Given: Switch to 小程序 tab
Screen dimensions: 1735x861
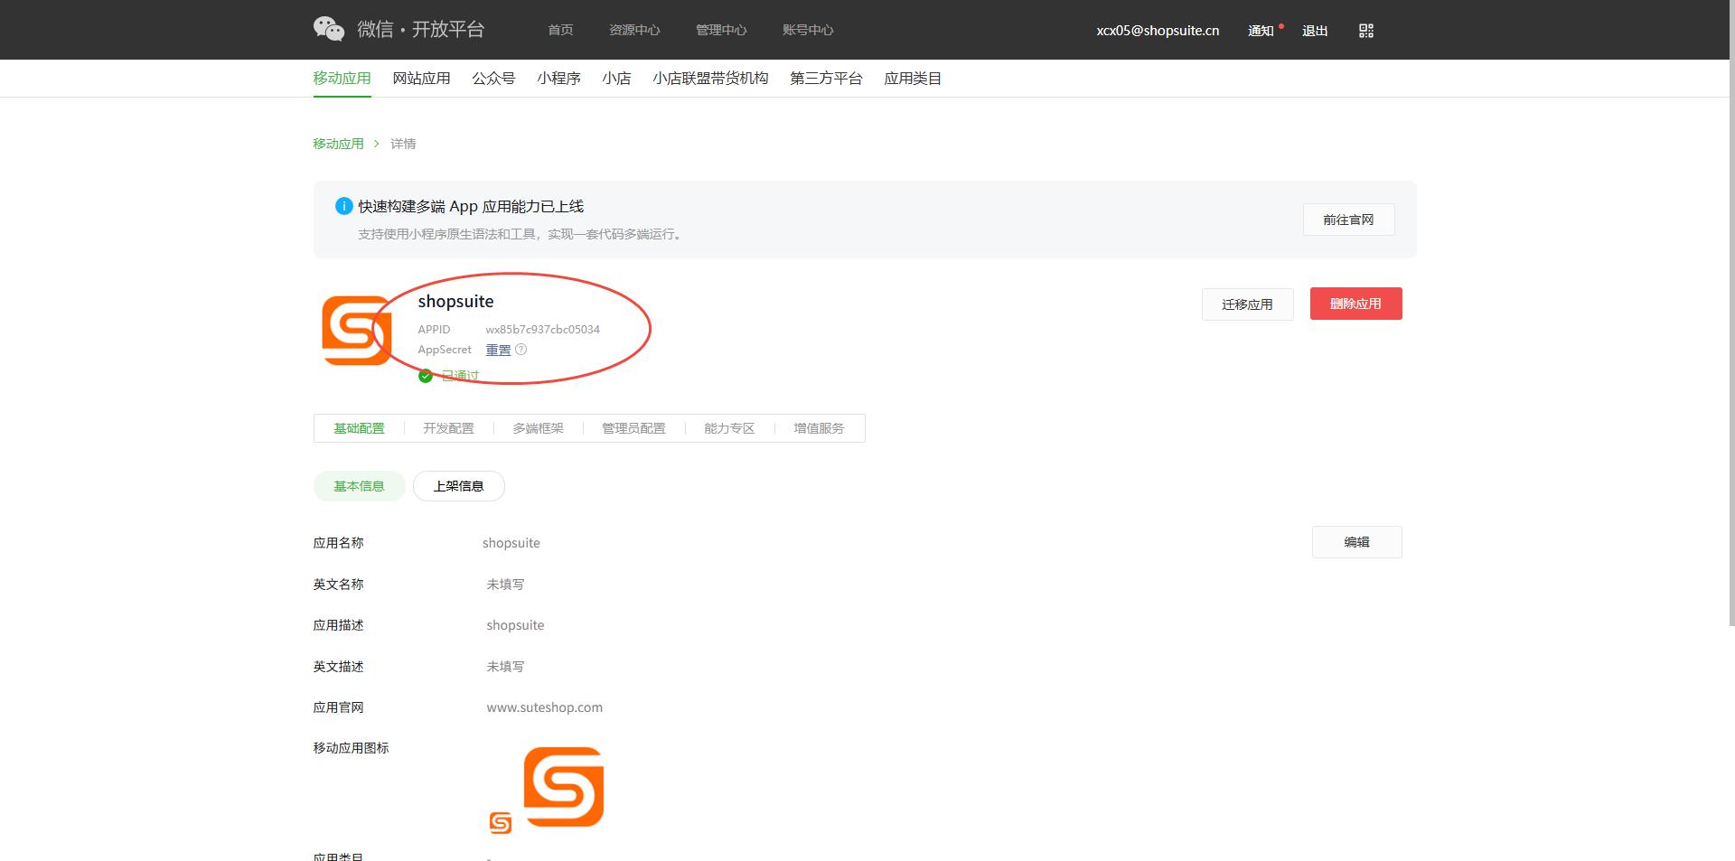Looking at the screenshot, I should tap(558, 79).
